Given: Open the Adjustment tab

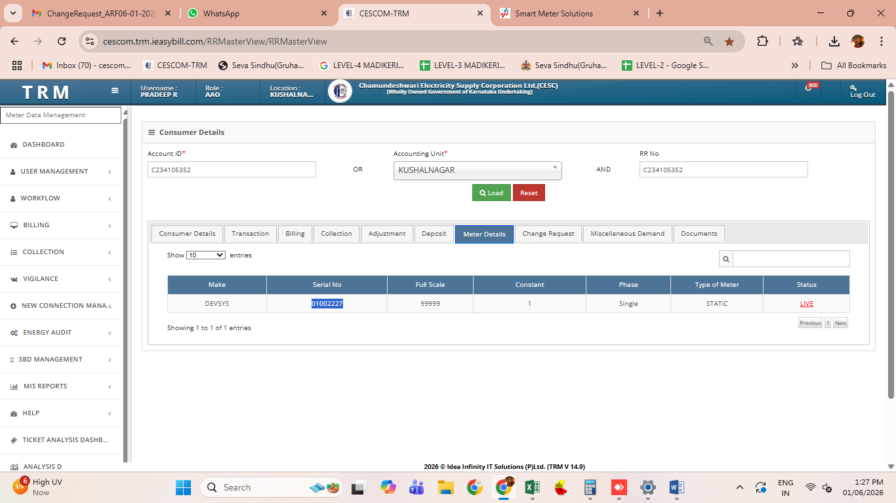Looking at the screenshot, I should [387, 234].
